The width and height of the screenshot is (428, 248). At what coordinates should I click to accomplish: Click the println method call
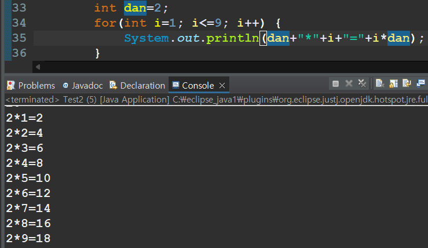(x=233, y=38)
